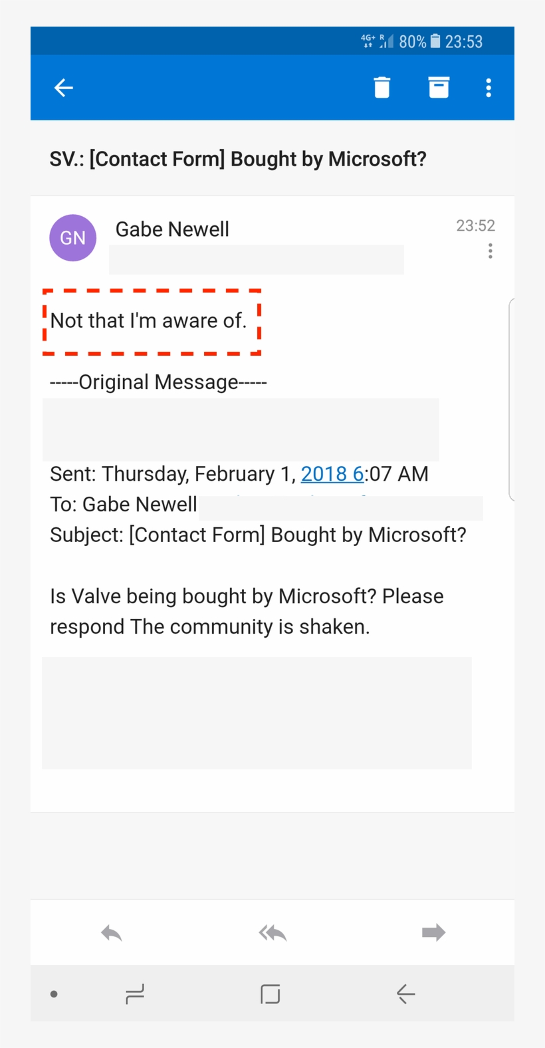545x1048 pixels.
Task: Select the Reply All icon
Action: tap(272, 932)
